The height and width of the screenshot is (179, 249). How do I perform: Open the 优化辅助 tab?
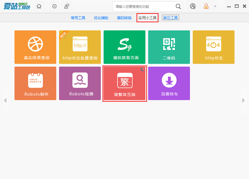(x=101, y=18)
